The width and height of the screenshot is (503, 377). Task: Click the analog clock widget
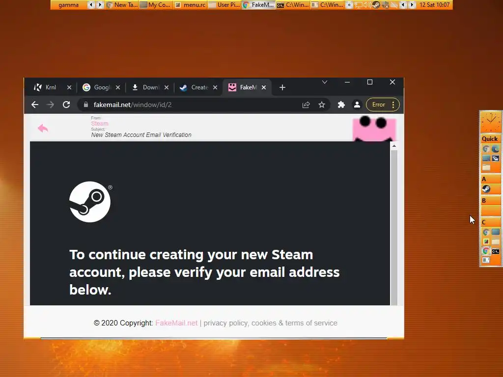click(x=490, y=122)
